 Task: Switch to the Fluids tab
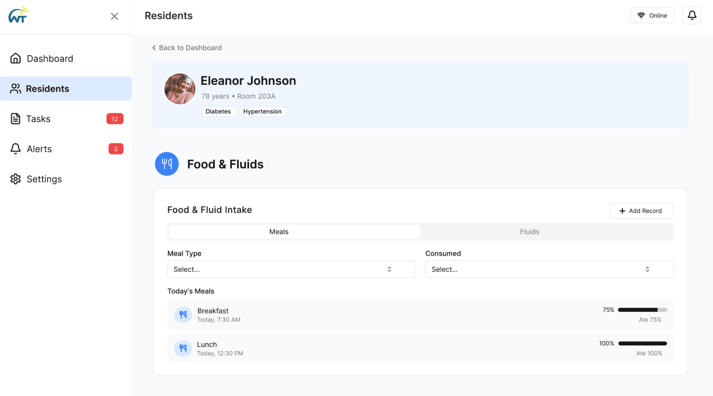529,232
